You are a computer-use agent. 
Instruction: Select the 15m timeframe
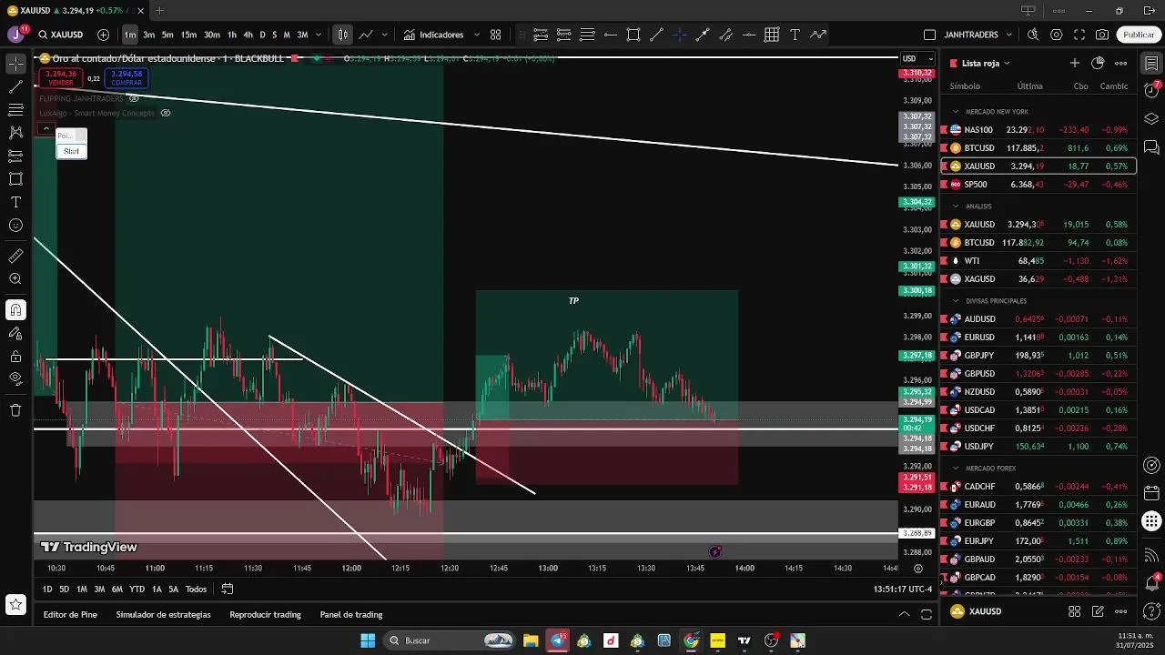pyautogui.click(x=188, y=35)
